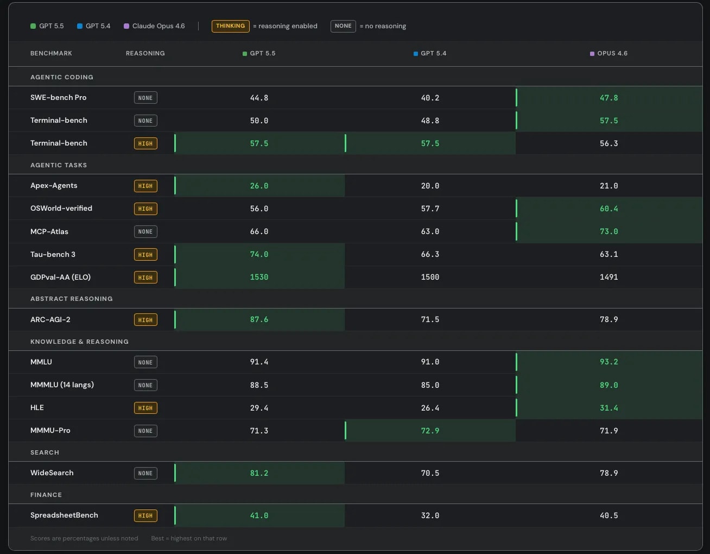This screenshot has height=554, width=710.
Task: Click GPT 5.5 score 41.0 for SpreadsheetBench
Action: (259, 515)
